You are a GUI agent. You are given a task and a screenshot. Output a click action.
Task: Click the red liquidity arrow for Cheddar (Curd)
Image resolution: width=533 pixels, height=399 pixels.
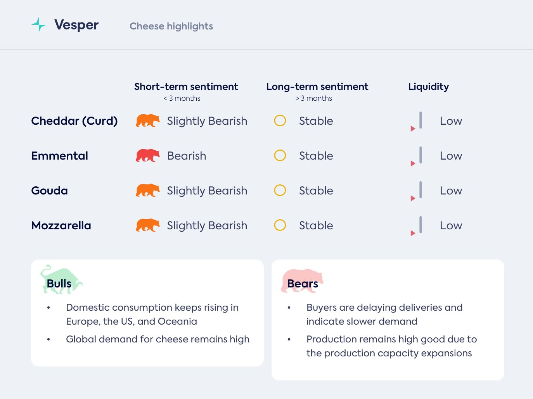413,129
